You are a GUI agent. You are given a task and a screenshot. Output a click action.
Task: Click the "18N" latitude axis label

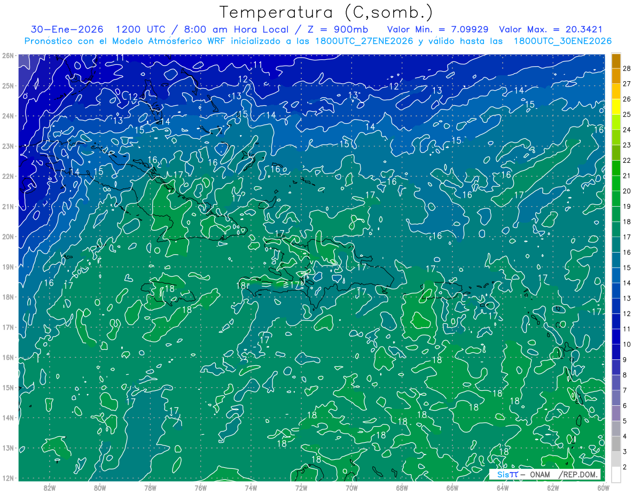pos(7,297)
